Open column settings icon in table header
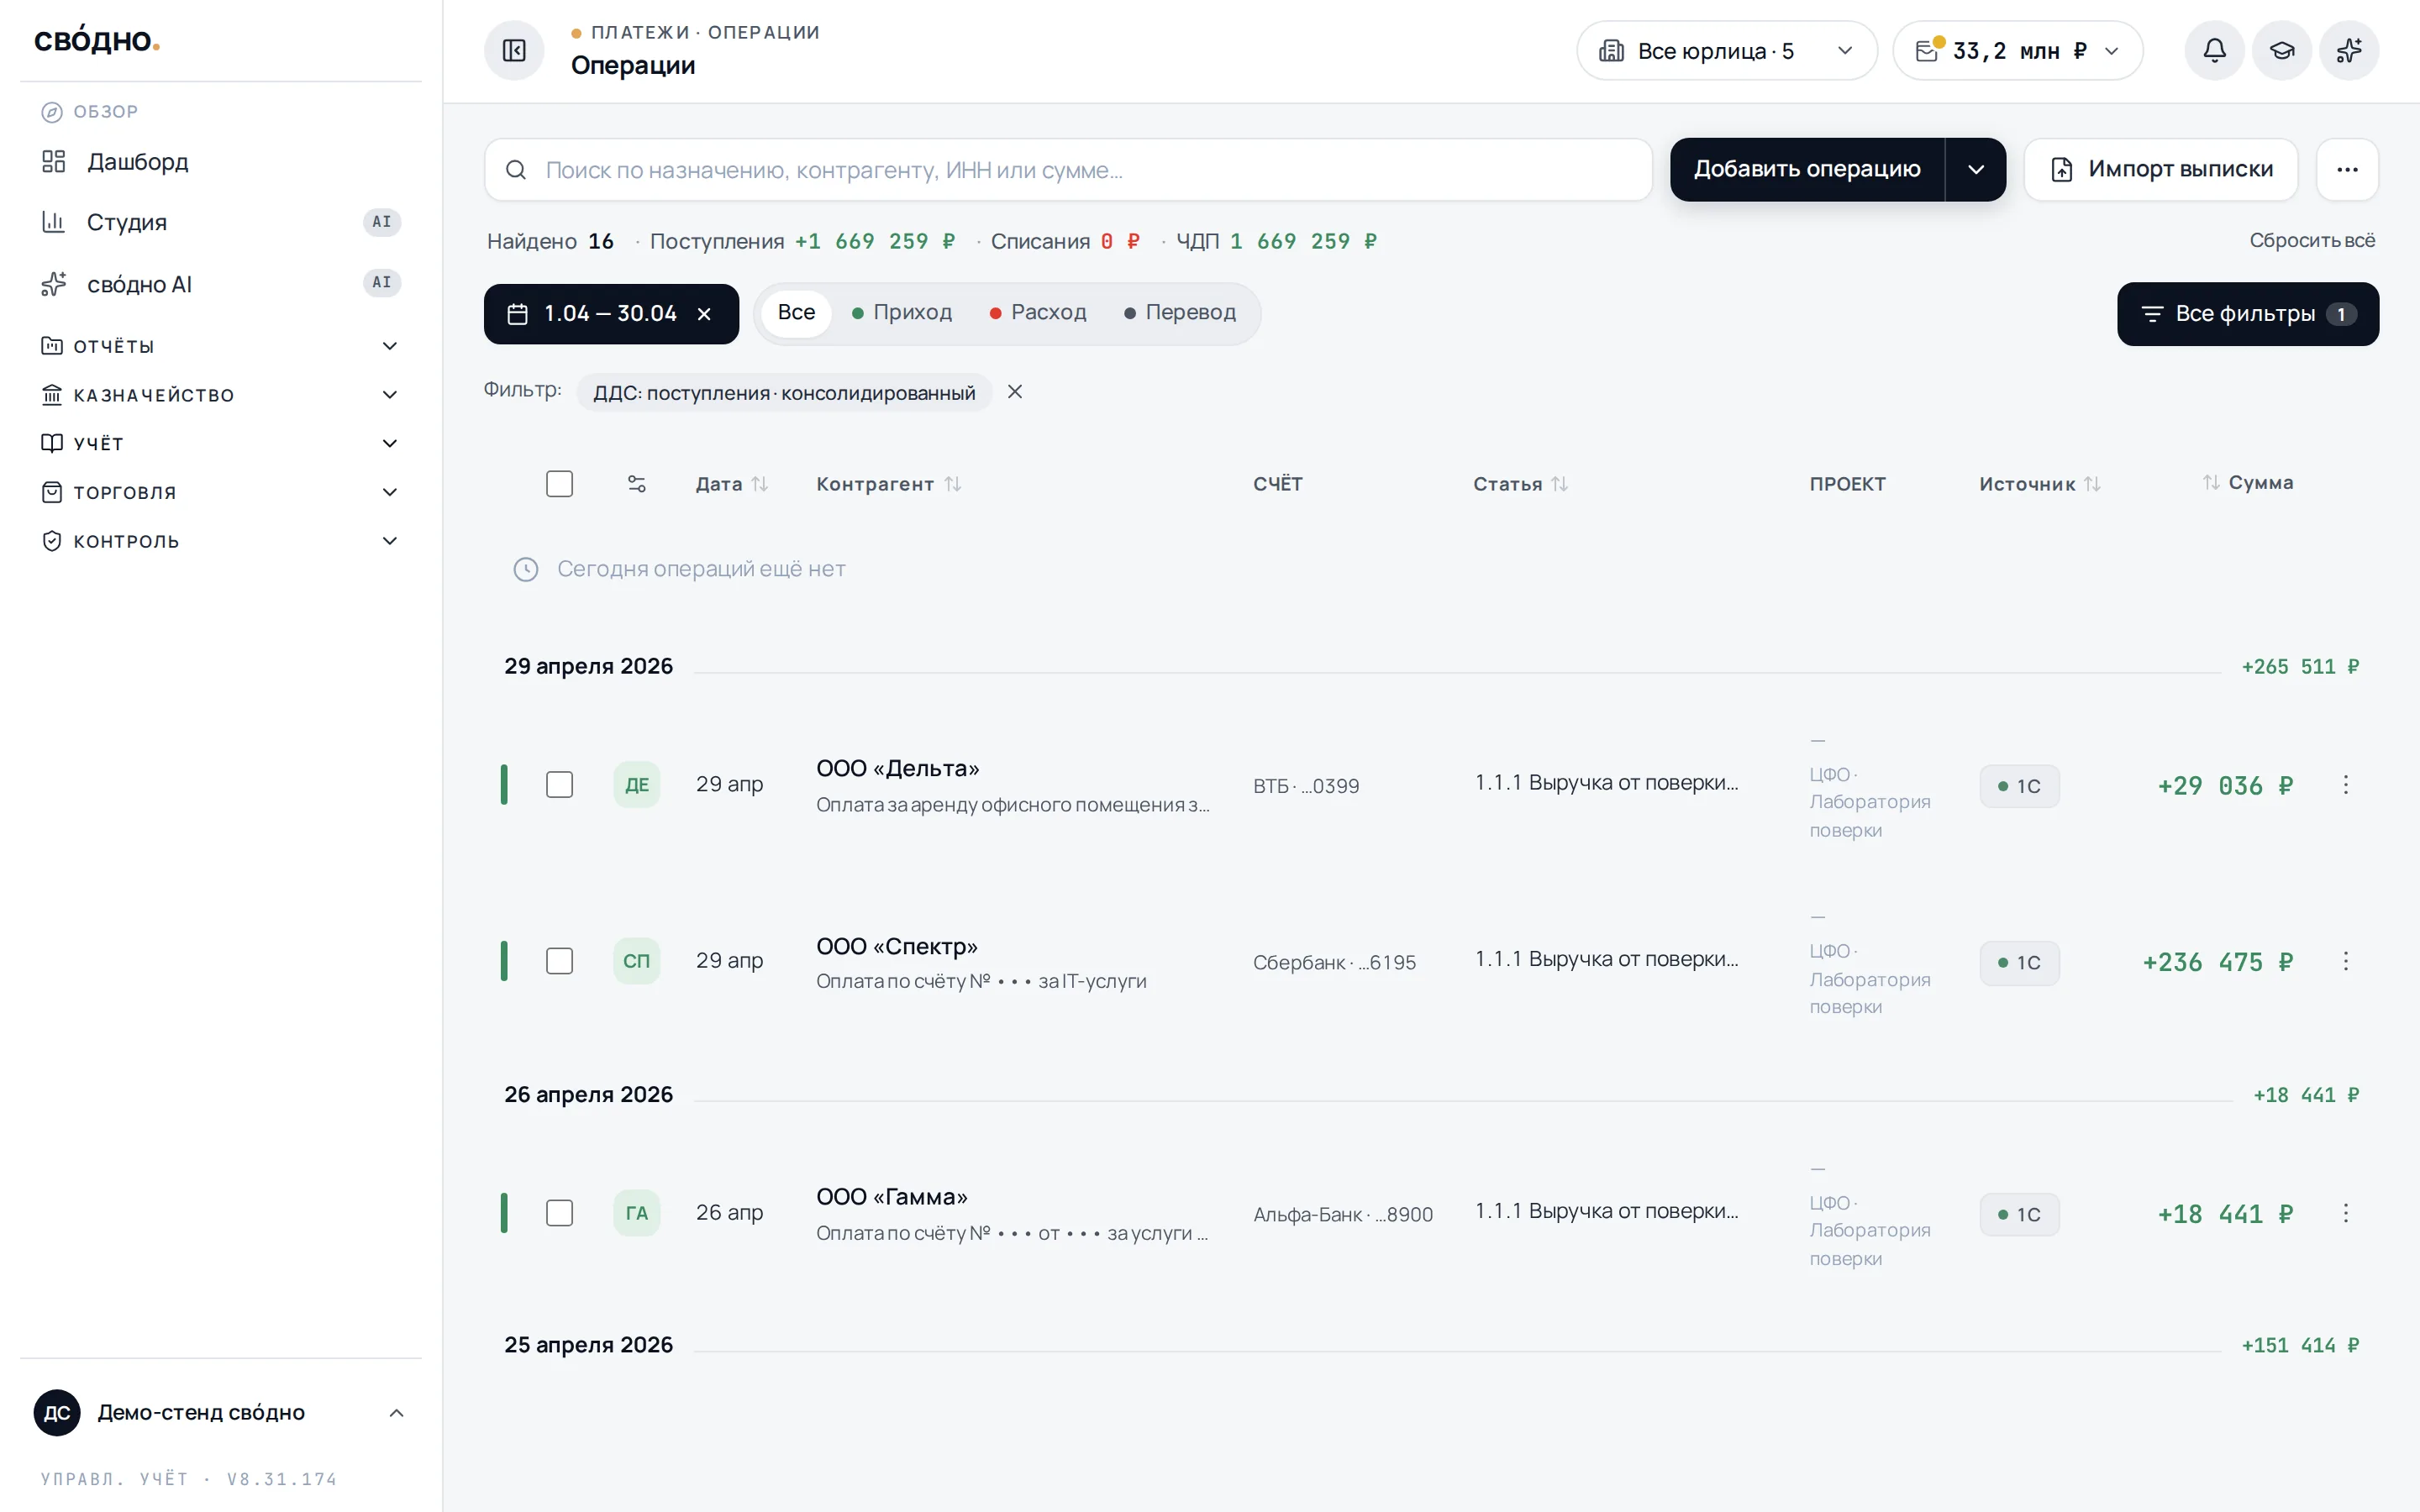Image resolution: width=2420 pixels, height=1512 pixels. (637, 484)
